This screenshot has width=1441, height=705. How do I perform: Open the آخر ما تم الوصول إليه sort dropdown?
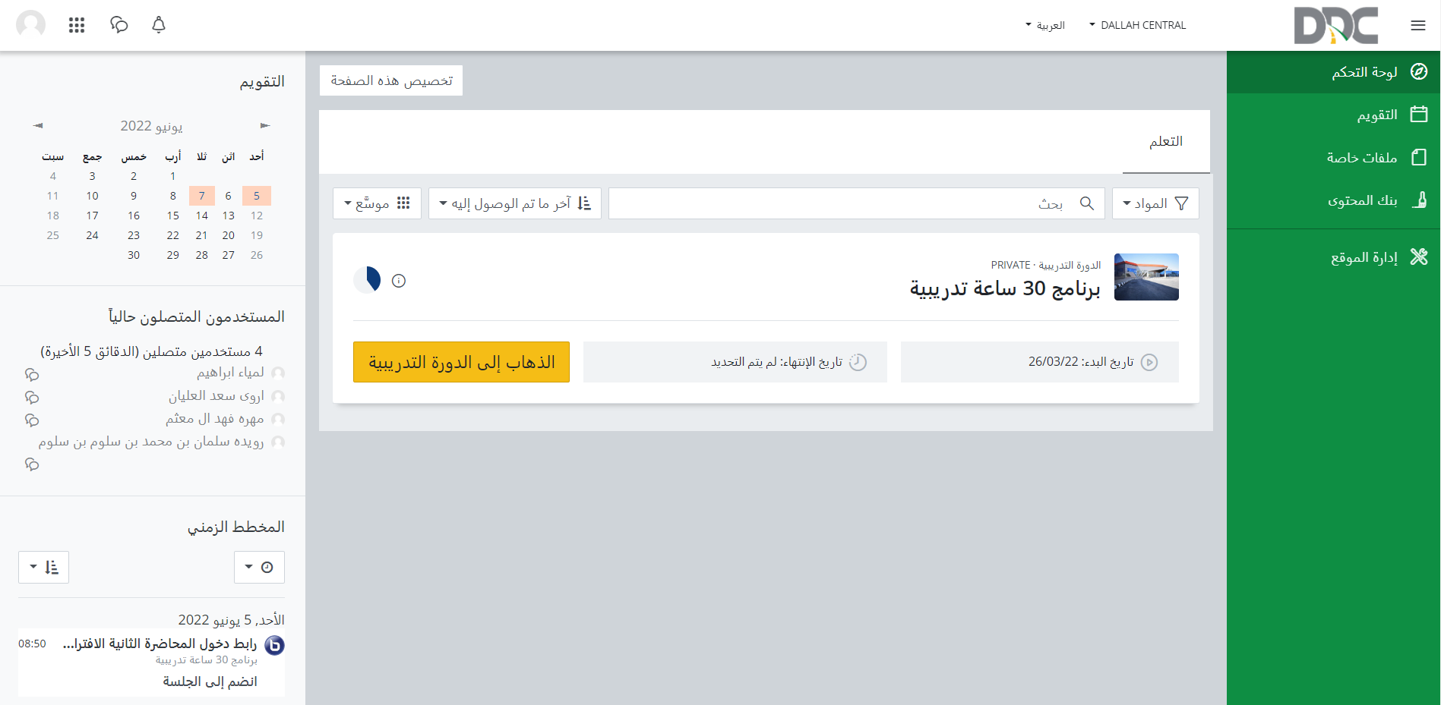[514, 203]
